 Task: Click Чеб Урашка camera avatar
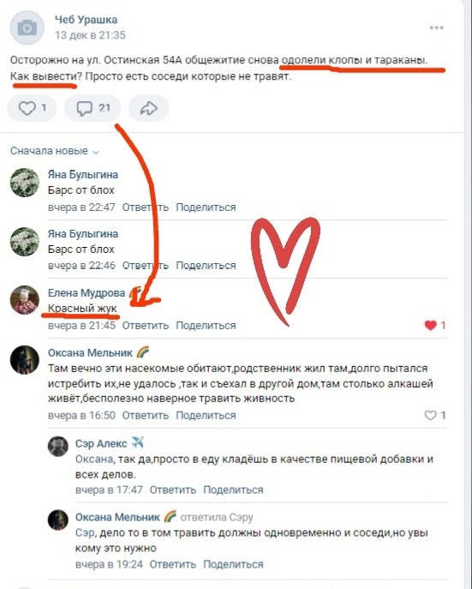point(27,27)
